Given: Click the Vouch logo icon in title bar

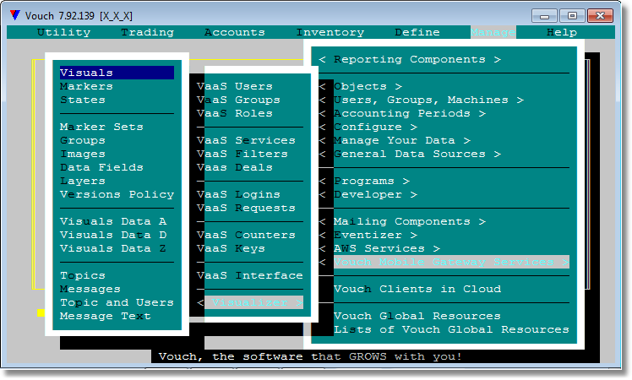Looking at the screenshot, I should coord(15,15).
